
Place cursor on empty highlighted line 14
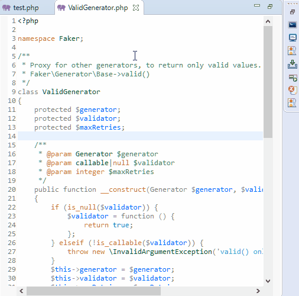[140, 136]
